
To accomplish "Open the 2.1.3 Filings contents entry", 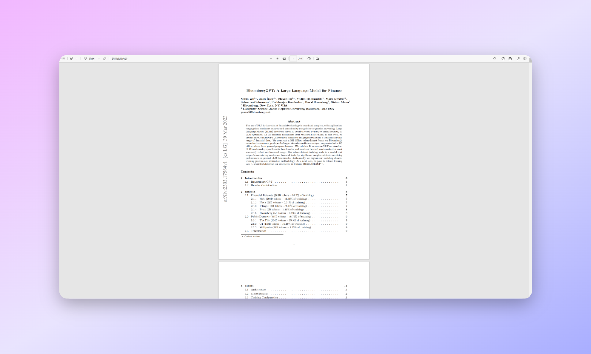I will [x=299, y=206].
